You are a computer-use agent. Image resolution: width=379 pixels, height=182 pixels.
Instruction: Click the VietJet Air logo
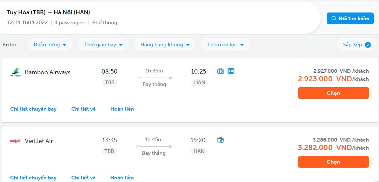click(15, 141)
